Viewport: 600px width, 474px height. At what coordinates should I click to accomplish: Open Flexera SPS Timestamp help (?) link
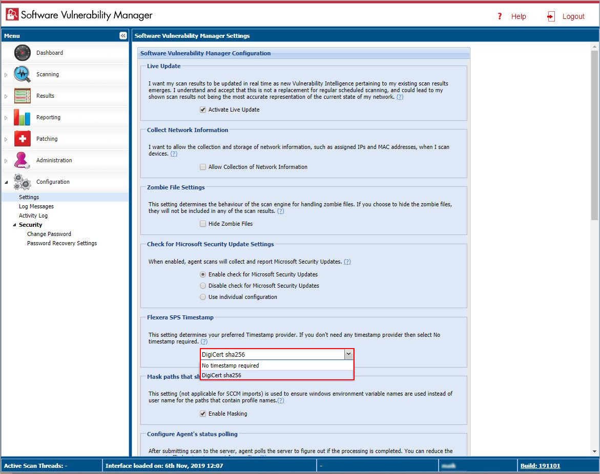204,342
